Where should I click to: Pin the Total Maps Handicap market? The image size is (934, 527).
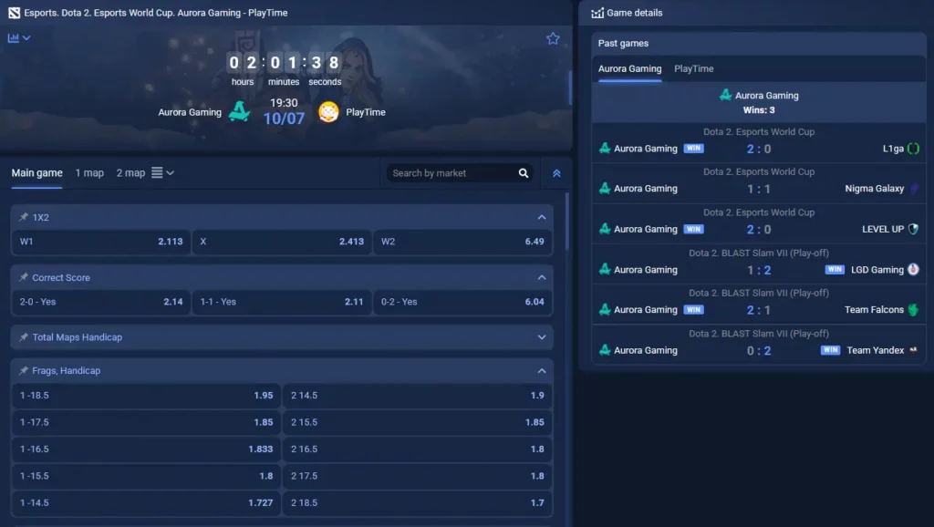point(23,337)
